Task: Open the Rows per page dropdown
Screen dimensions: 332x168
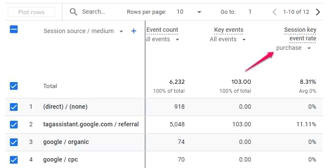Action: pyautogui.click(x=189, y=12)
